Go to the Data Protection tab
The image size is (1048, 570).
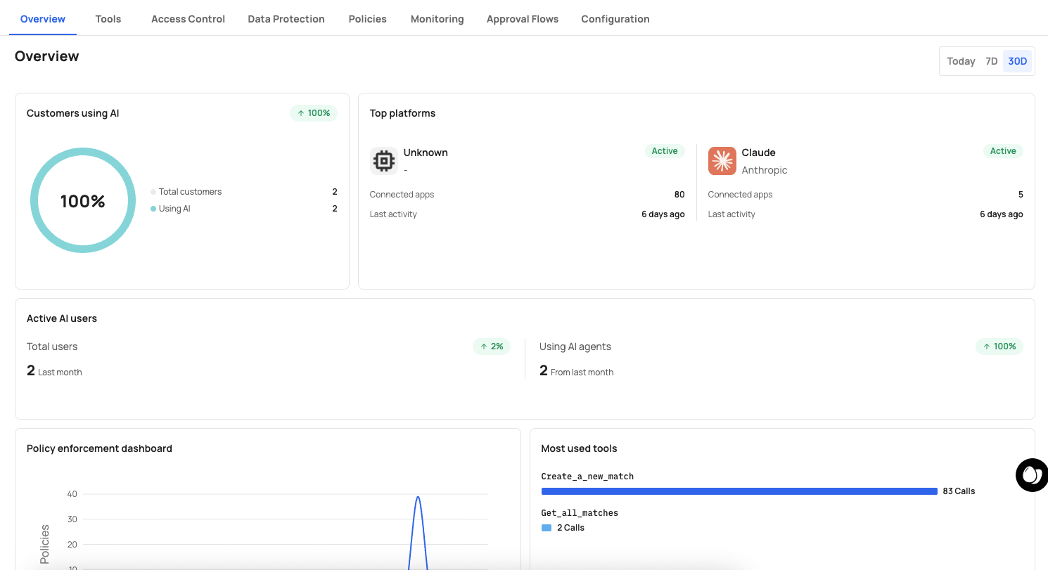[x=286, y=19]
